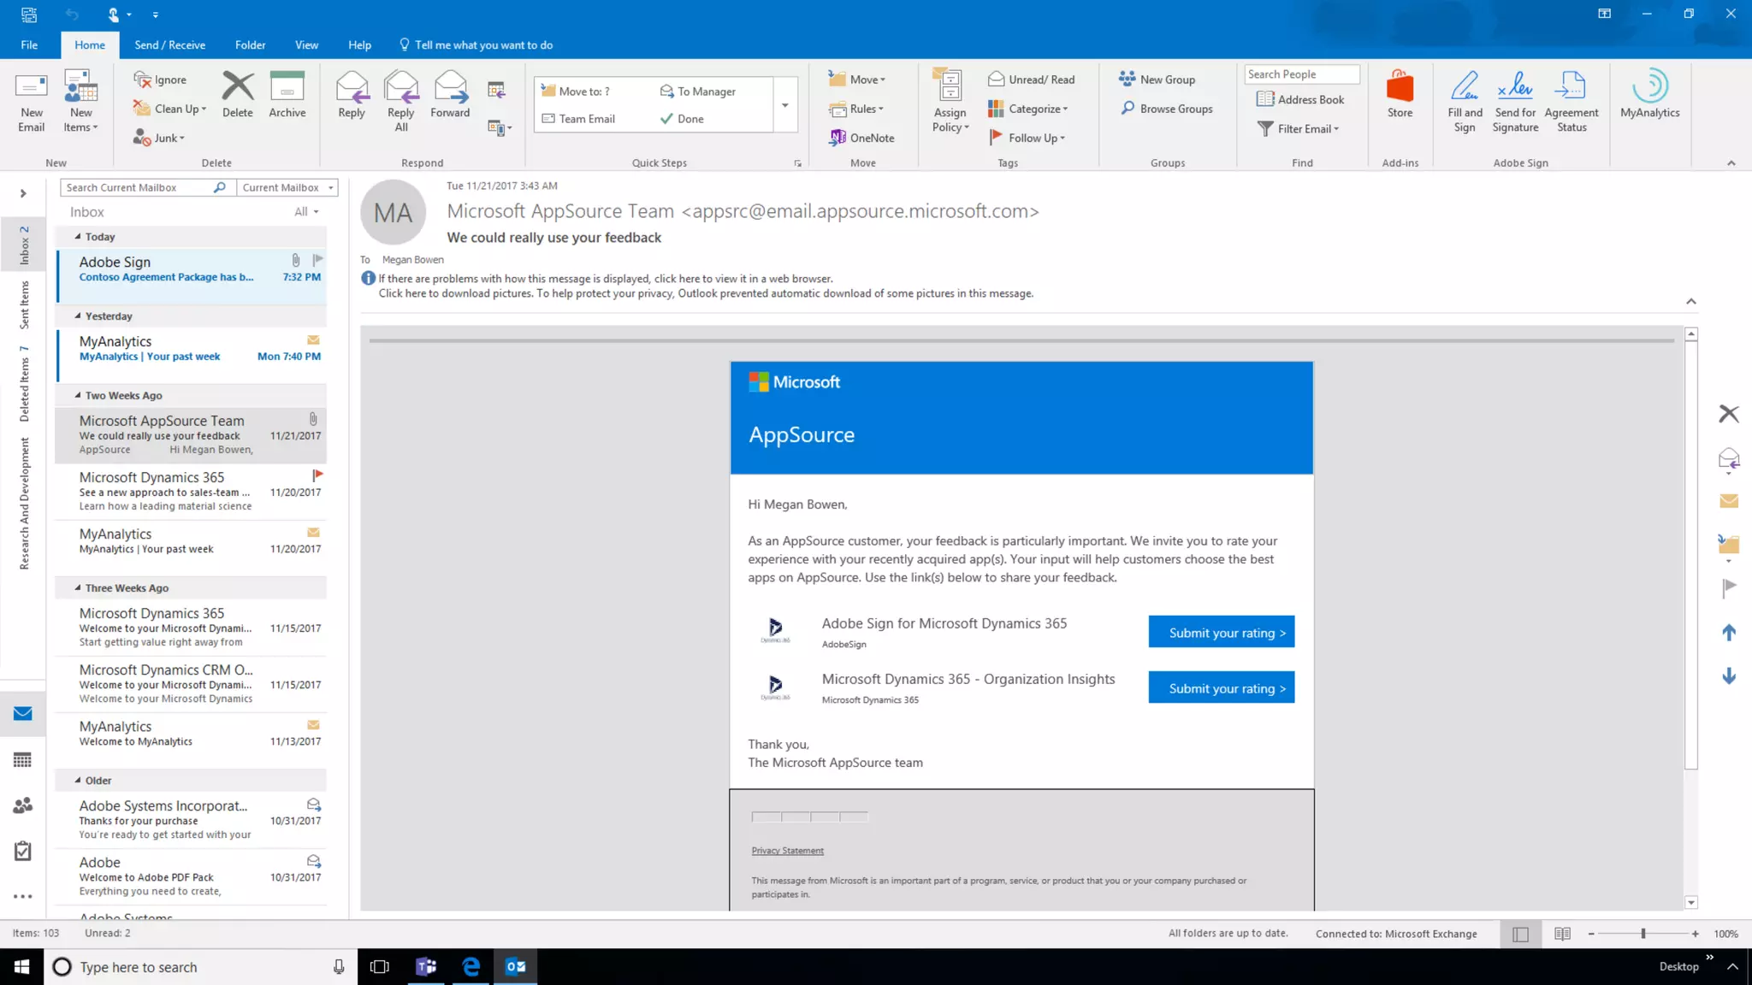Image resolution: width=1752 pixels, height=985 pixels.
Task: Toggle flag on Adobe Sign message
Action: pos(317,260)
